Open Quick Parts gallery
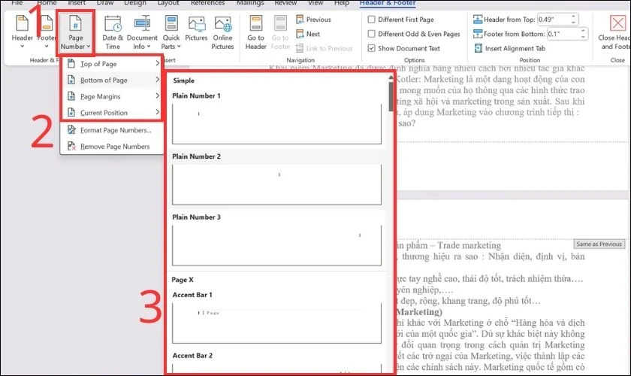The image size is (631, 376). click(x=171, y=33)
